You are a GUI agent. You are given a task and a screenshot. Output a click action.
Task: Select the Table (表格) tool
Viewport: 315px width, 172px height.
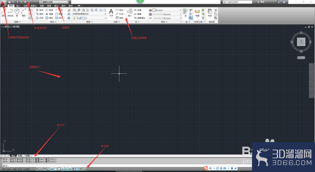tap(119, 18)
